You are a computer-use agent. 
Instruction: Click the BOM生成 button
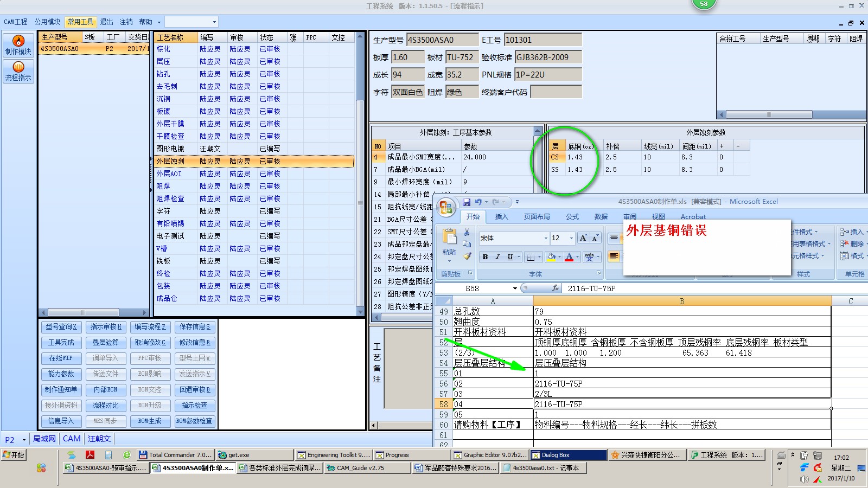coord(150,421)
